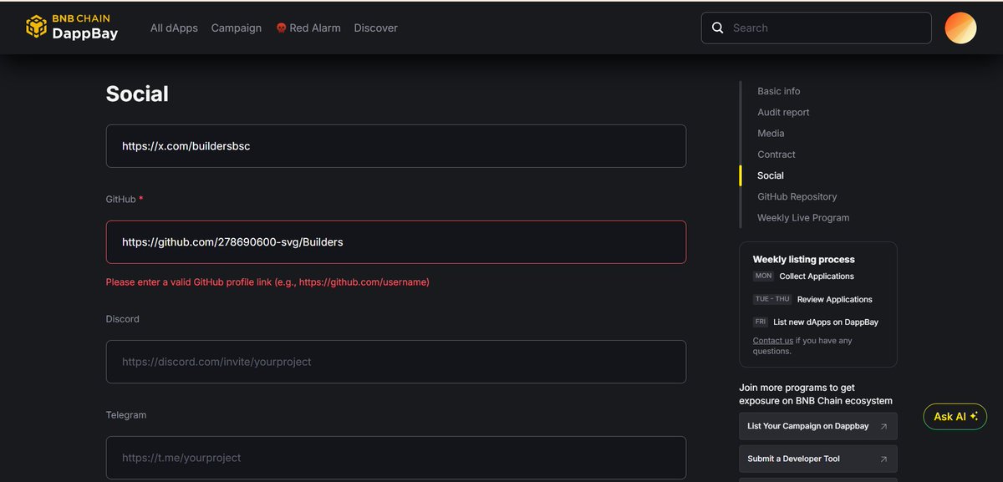Click Review Applications text
Viewport: 1003px width, 482px height.
[835, 299]
